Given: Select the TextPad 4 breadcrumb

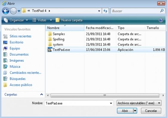Looking at the screenshot, I should click(39, 11).
